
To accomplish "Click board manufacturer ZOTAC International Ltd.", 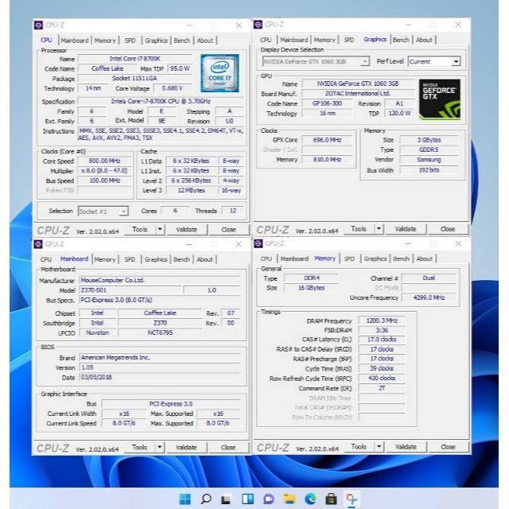I will (358, 94).
